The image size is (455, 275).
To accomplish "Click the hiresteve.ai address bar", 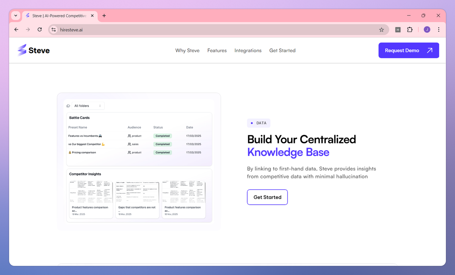I will tap(218, 30).
